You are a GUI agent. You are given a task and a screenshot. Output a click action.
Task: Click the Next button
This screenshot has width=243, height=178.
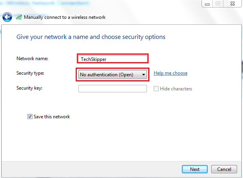(195, 169)
